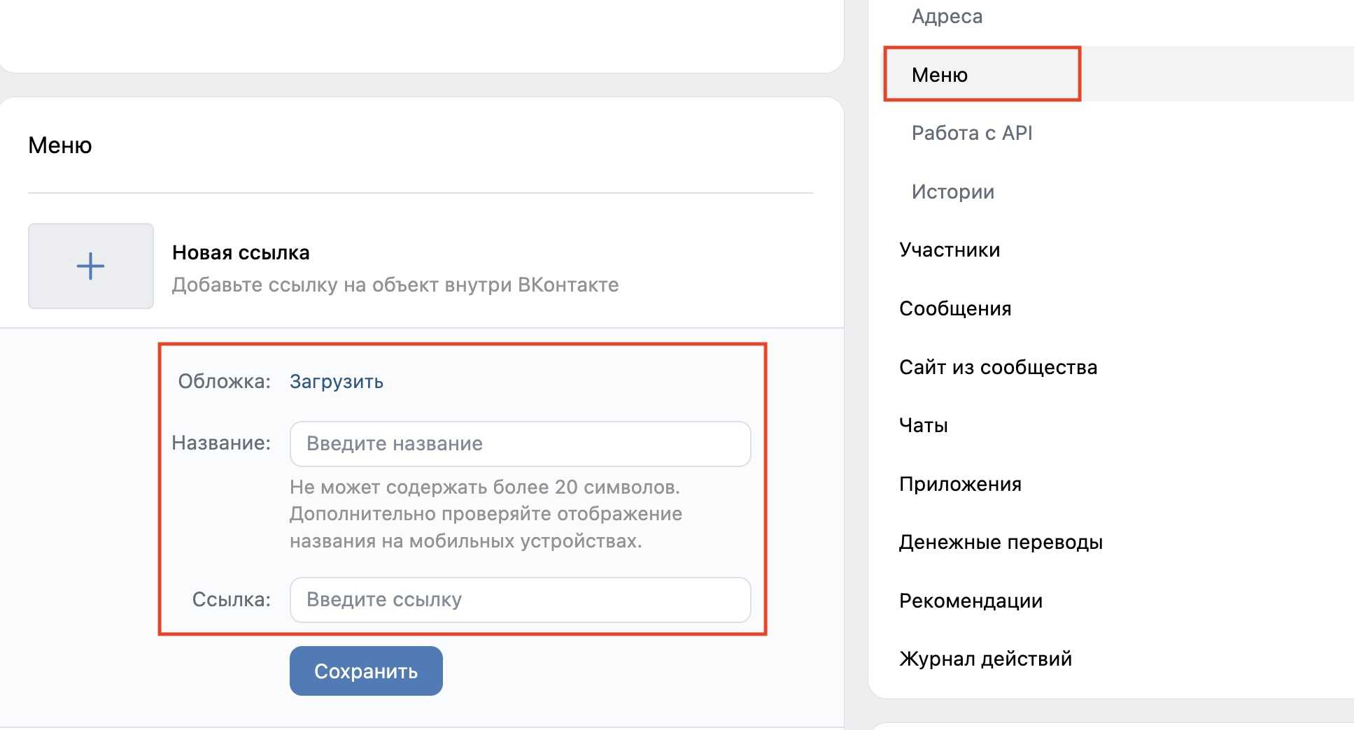Select the highlighted Меню sidebar item
Screen dimensions: 1354x730
940,75
